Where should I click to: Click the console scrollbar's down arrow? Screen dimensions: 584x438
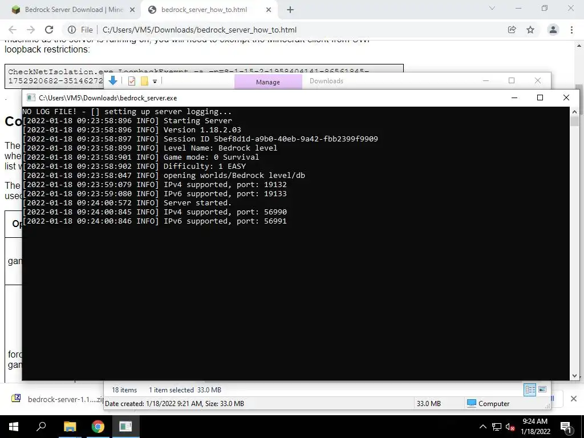574,376
